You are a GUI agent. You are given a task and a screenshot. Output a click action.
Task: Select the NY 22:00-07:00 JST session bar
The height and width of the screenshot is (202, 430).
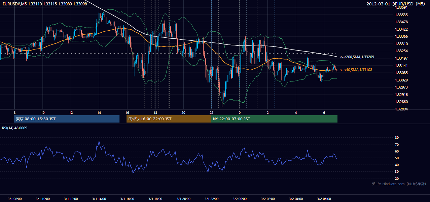(x=274, y=119)
